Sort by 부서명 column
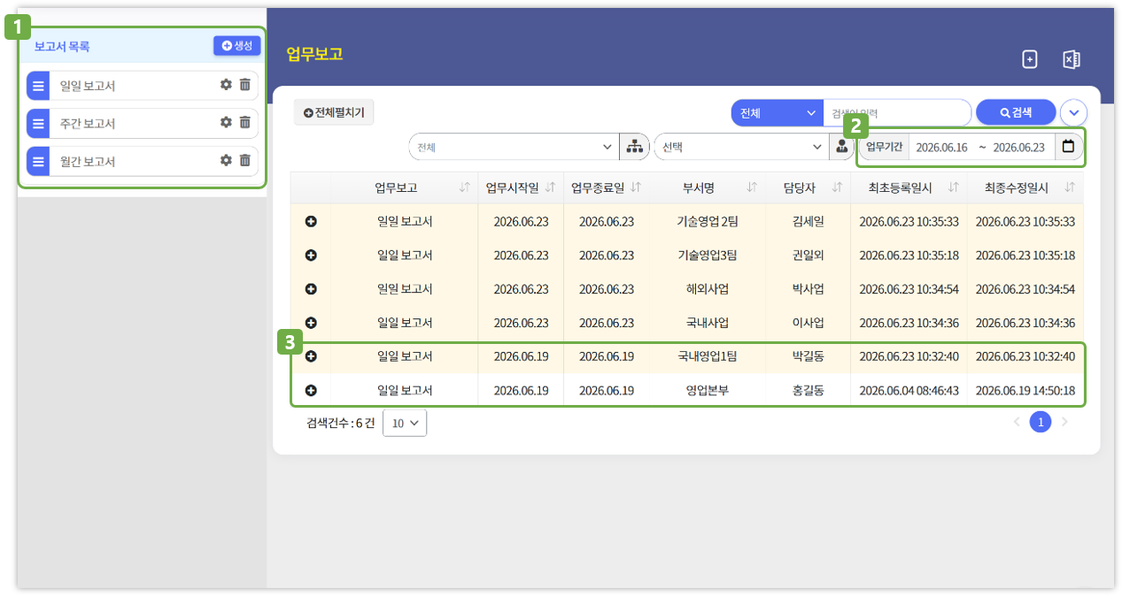1122x596 pixels. pyautogui.click(x=752, y=187)
